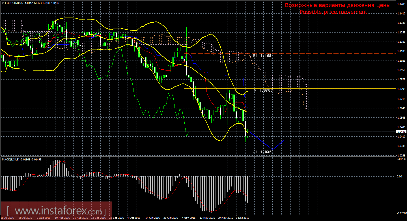Viewport: 407px width, 221px height.
Task: Select the R1 1.1084 resistance label
Action: click(263, 56)
